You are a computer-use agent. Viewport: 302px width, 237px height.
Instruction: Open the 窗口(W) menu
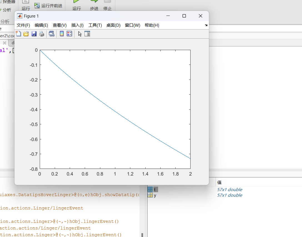coord(133,25)
